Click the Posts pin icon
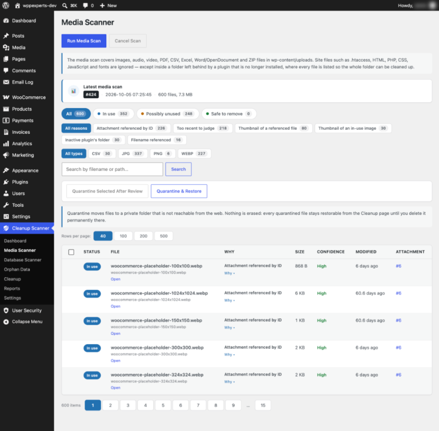The height and width of the screenshot is (431, 439). [x=6, y=36]
